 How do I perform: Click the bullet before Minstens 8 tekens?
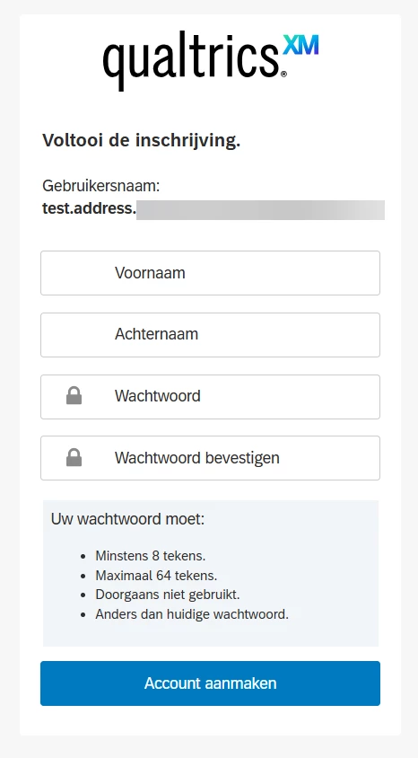[84, 557]
